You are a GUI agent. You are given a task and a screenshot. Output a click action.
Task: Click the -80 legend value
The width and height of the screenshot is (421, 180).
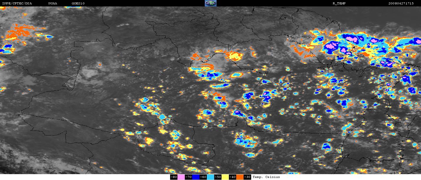coord(174,177)
